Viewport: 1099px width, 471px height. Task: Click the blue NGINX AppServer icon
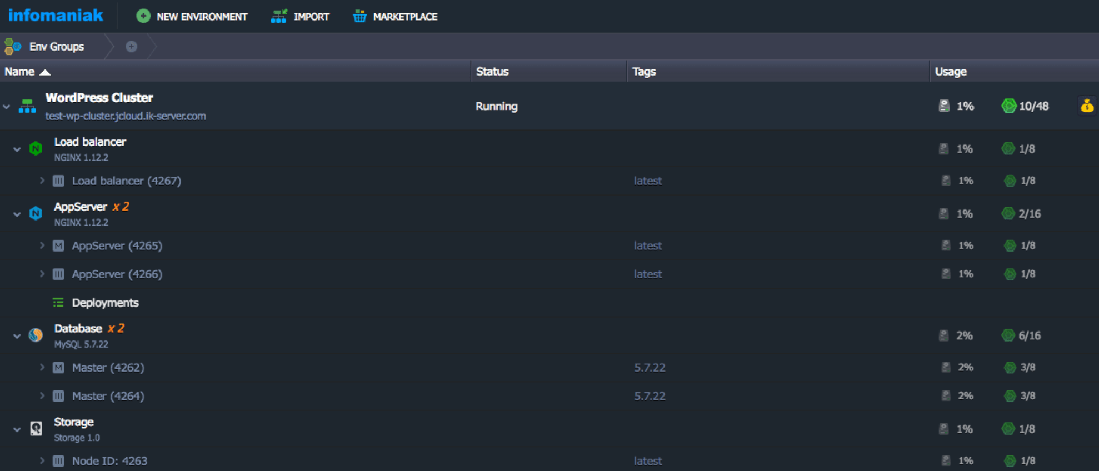(x=36, y=213)
